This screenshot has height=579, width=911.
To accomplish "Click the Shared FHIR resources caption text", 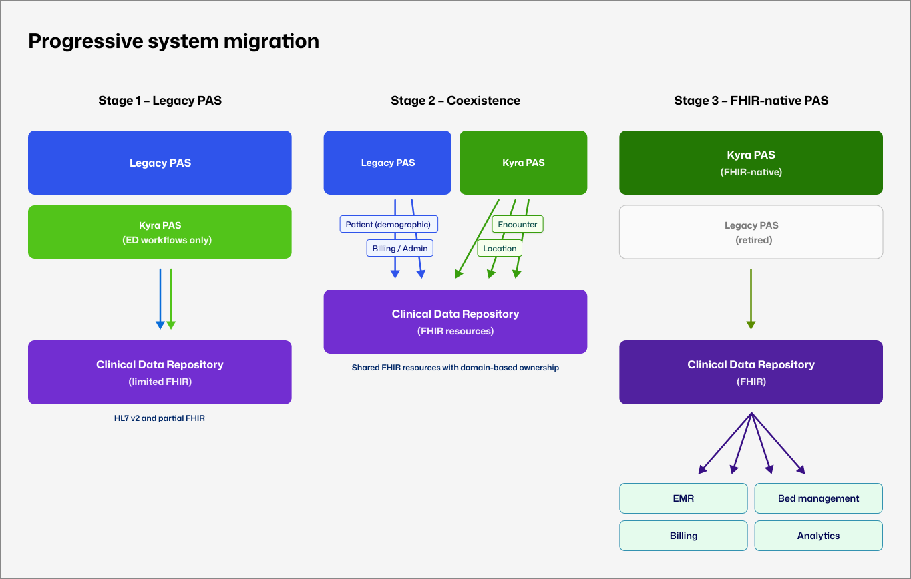I will [455, 367].
